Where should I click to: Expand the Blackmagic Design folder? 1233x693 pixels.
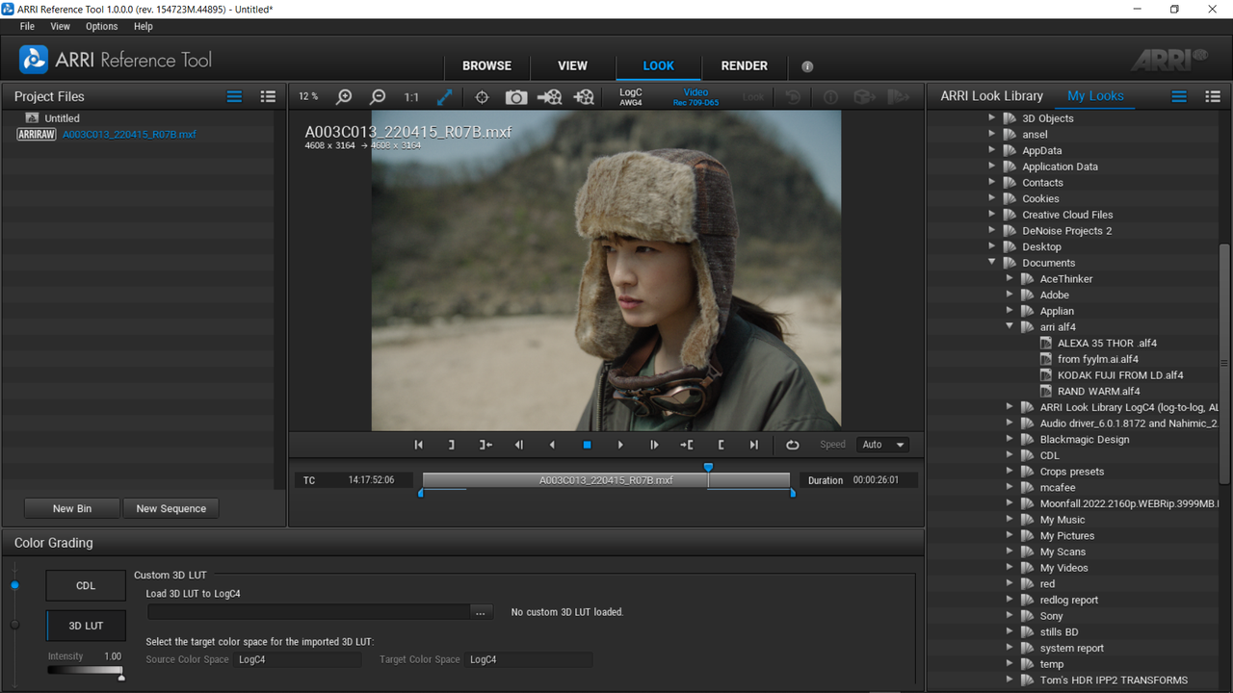tap(1010, 440)
